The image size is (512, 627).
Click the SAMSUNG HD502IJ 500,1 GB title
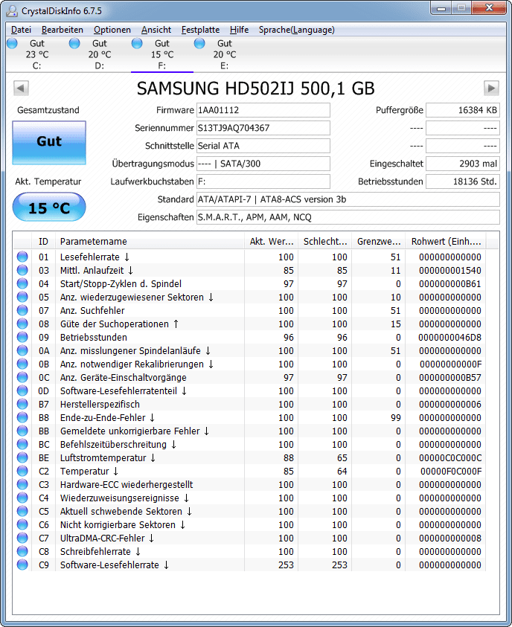(x=255, y=89)
